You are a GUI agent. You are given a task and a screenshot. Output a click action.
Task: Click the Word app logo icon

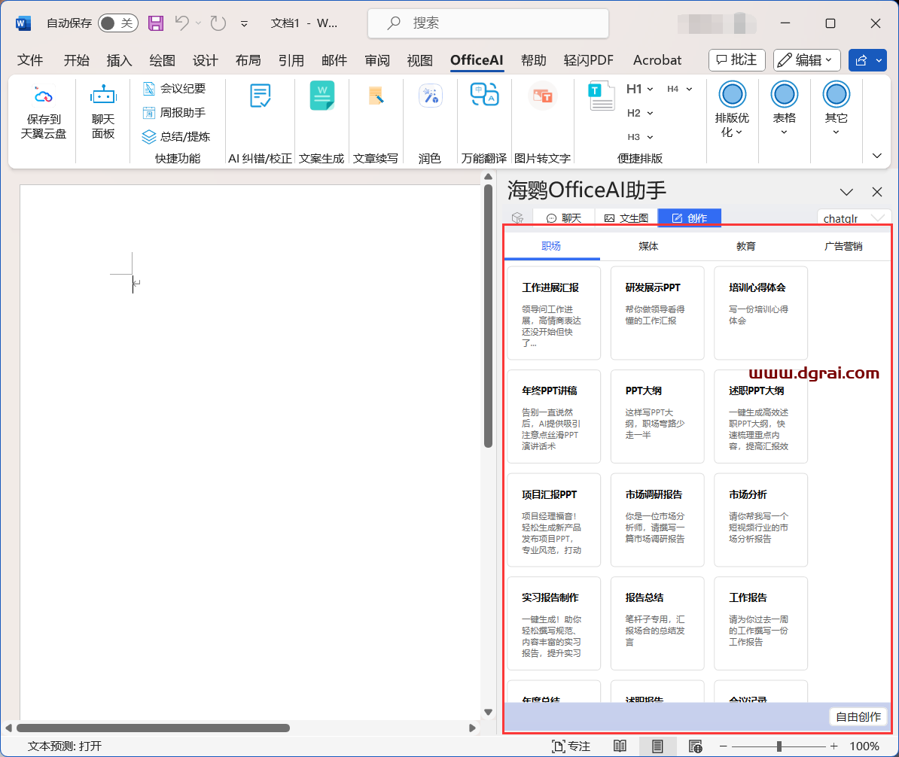23,23
